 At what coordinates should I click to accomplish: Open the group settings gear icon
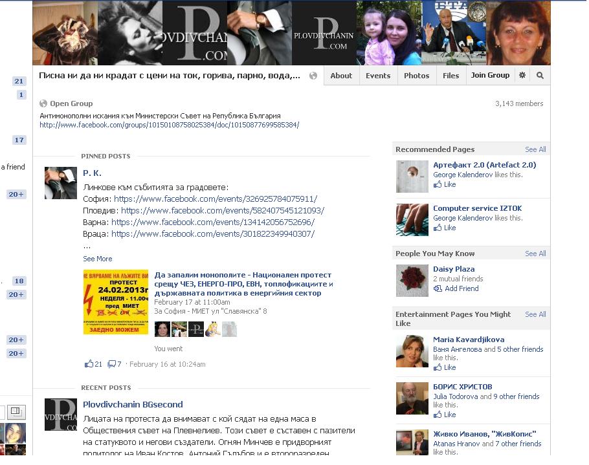coord(522,76)
